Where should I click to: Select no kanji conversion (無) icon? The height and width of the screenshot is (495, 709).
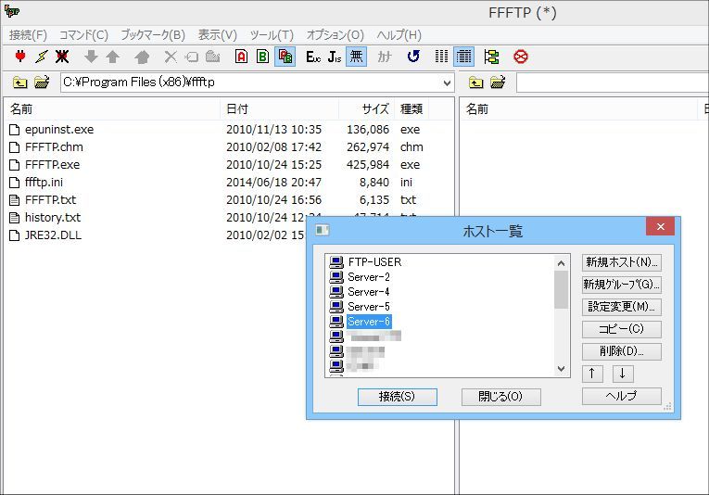click(x=356, y=57)
